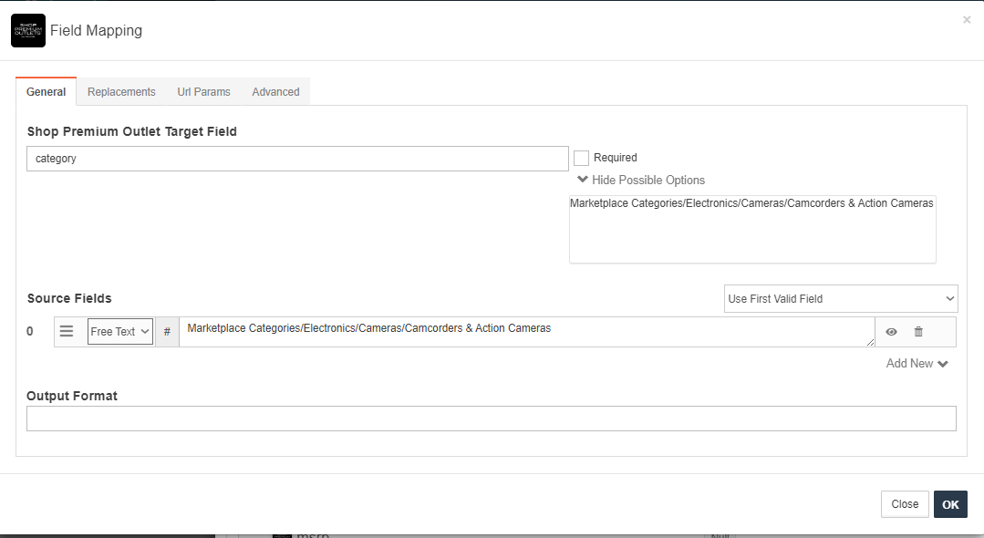Close the Field Mapping dialog with the X
Viewport: 984px width, 538px height.
point(967,20)
